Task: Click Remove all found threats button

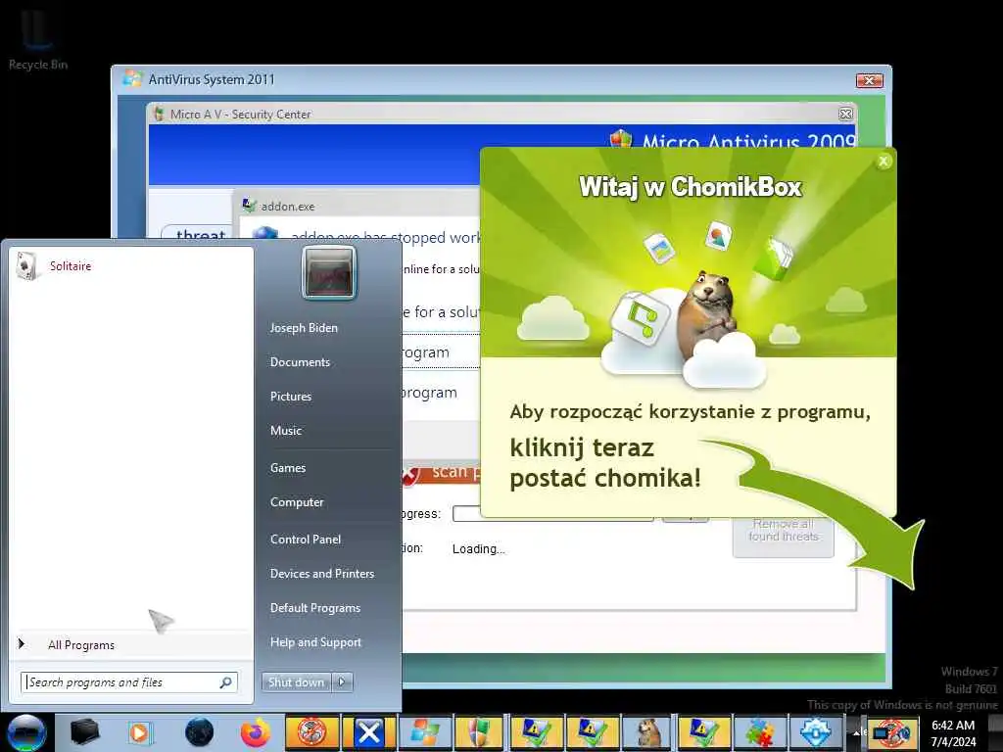Action: [784, 536]
